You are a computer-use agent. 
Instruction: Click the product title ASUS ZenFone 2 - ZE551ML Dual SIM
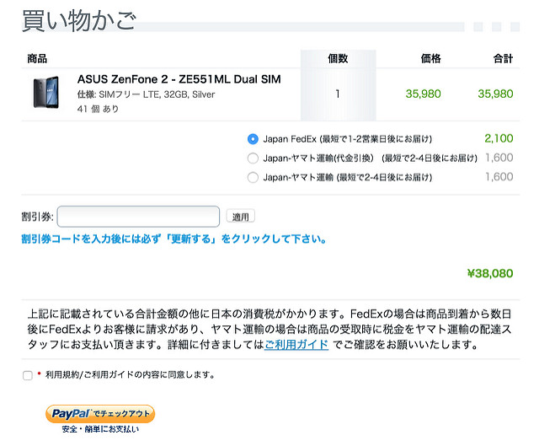(x=179, y=79)
